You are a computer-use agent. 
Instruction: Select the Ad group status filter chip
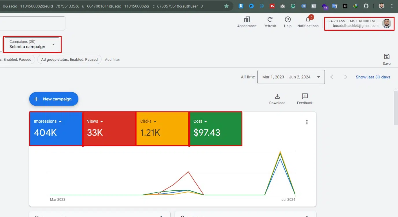(69, 59)
